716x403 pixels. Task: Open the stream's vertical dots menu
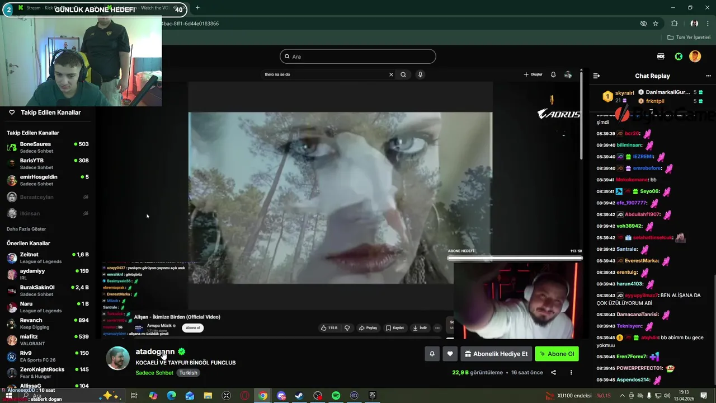(x=571, y=373)
